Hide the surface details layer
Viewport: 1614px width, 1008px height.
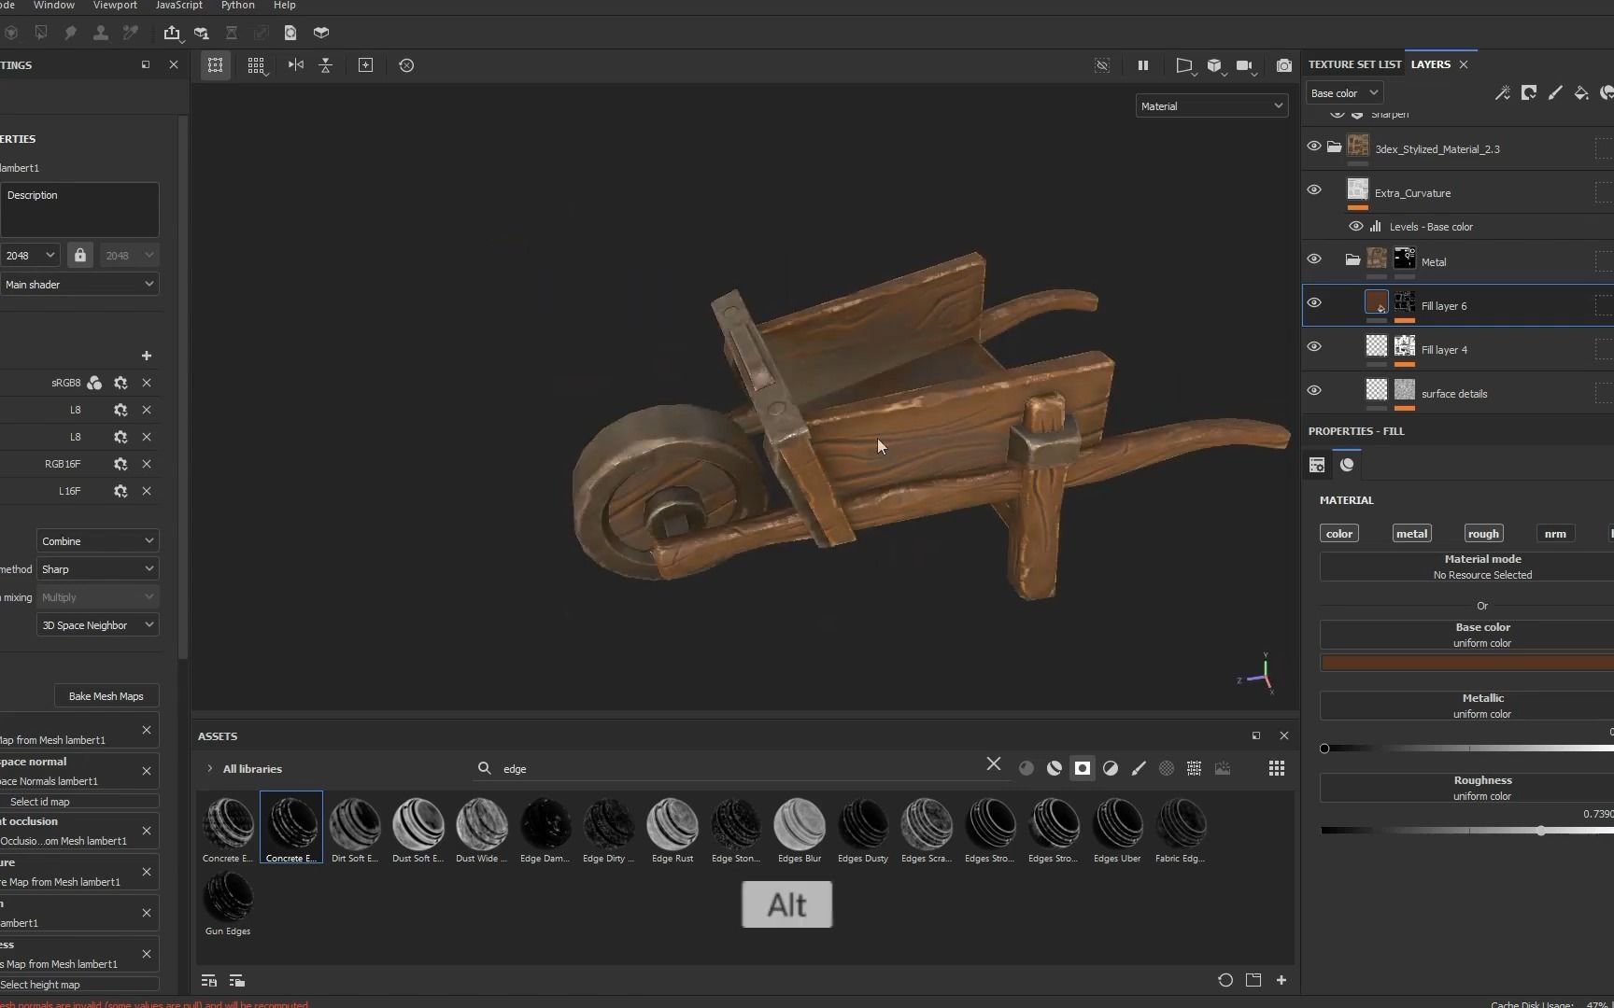click(1314, 390)
